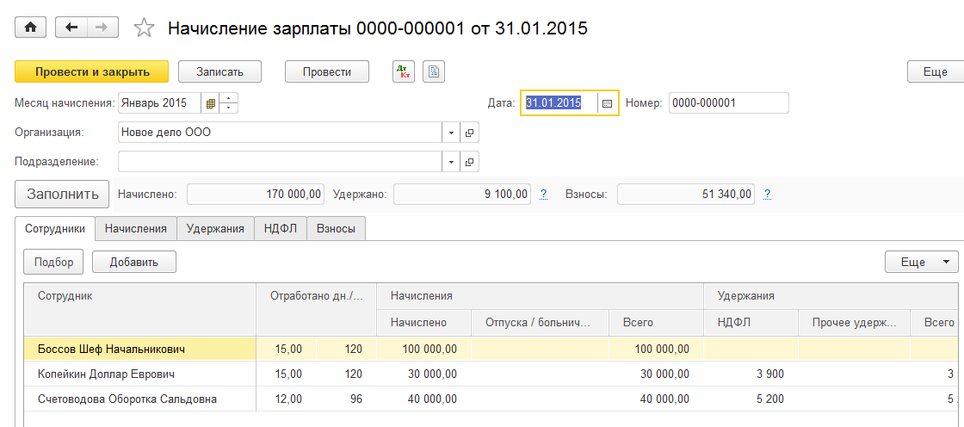
Task: Open calendar picker in Дата field
Action: [607, 103]
